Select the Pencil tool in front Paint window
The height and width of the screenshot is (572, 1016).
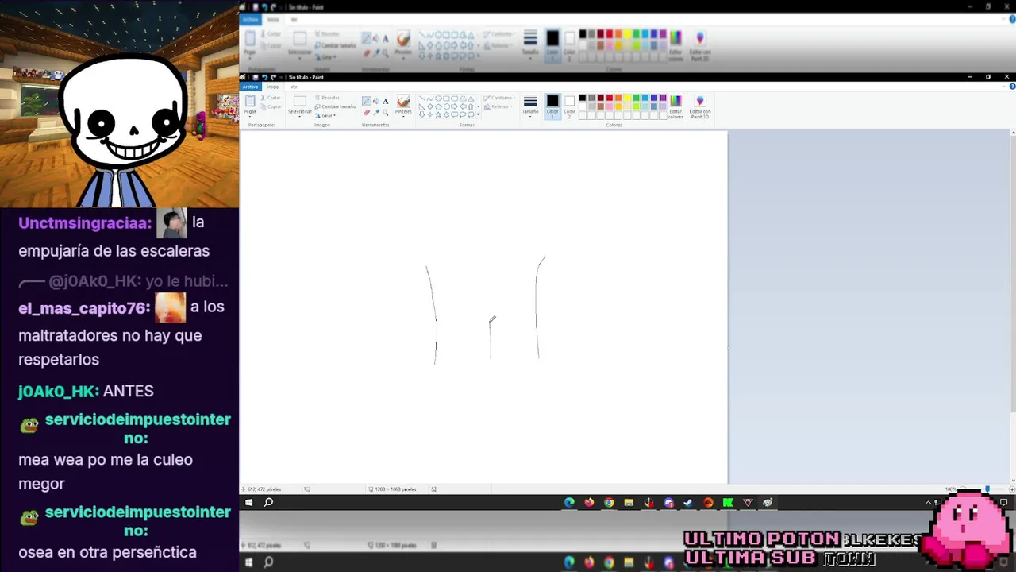tap(367, 101)
